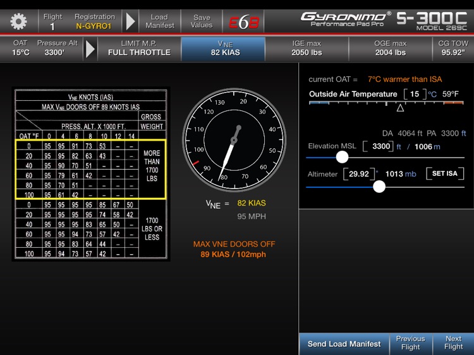Image resolution: width=474 pixels, height=355 pixels.
Task: Toggle m elevation unit
Action: (x=437, y=147)
